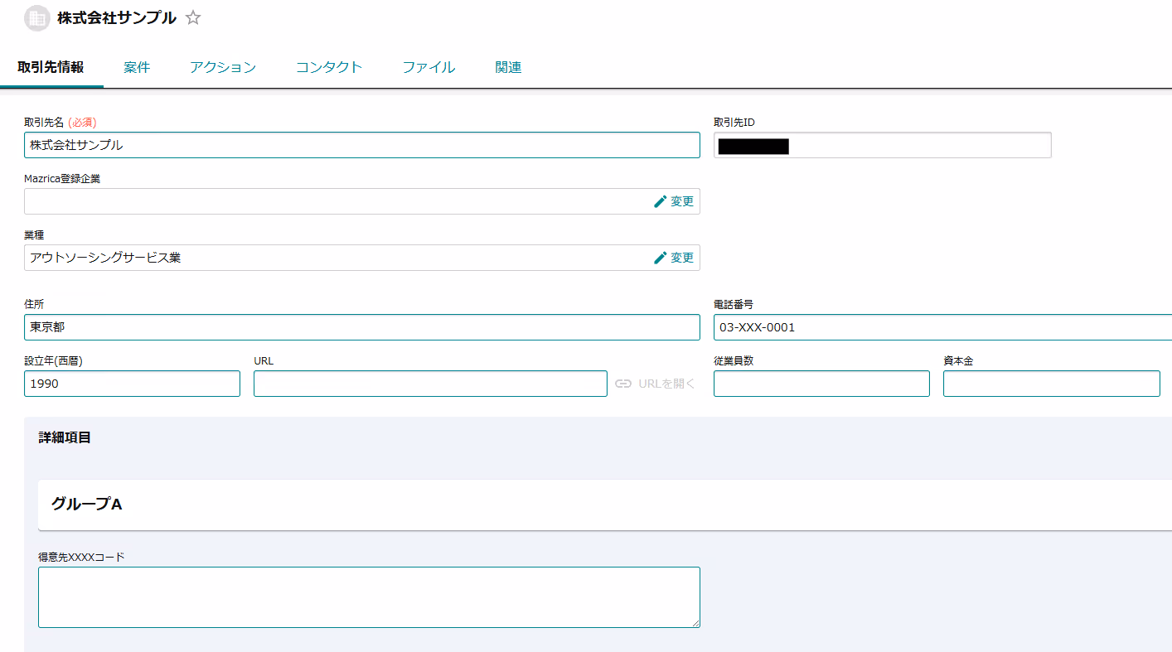The height and width of the screenshot is (652, 1172).
Task: Click the 取引先名 (必須) label
Action: [61, 122]
